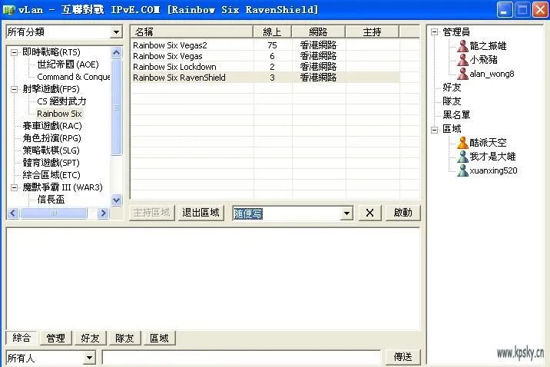
Task: Switch to the 隊友 chat tab
Action: click(x=124, y=339)
